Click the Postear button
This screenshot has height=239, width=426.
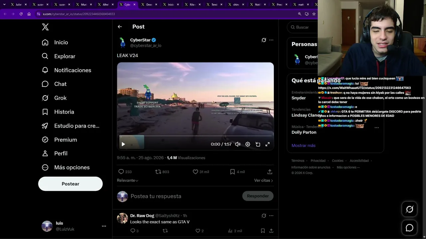(71, 184)
